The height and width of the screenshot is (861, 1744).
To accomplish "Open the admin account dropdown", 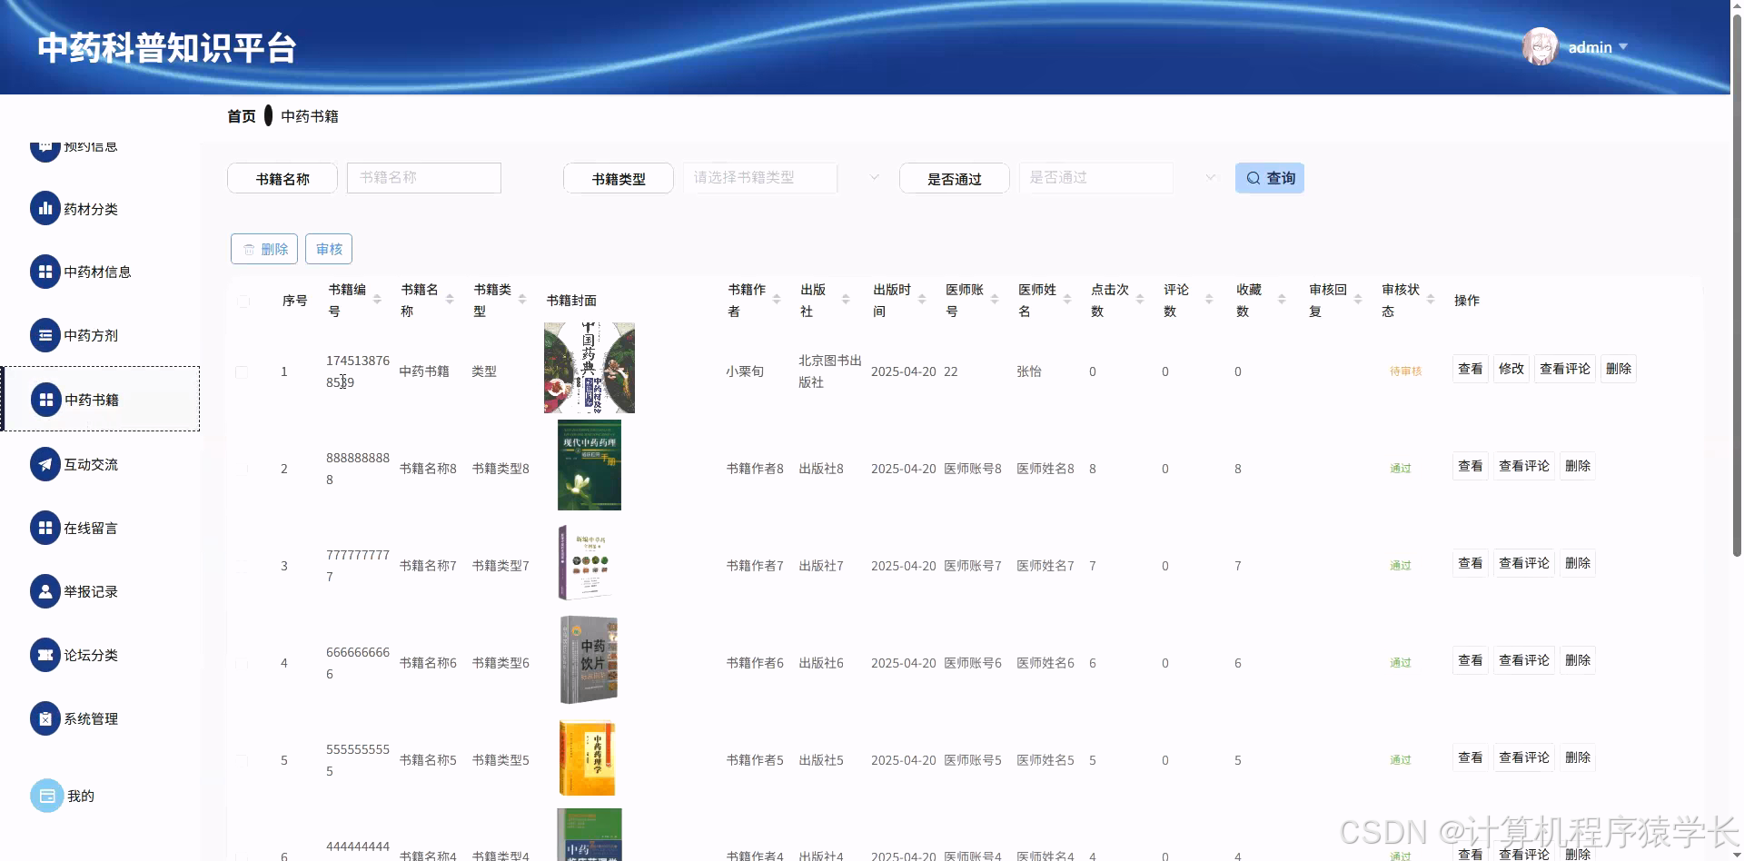I will pos(1597,47).
